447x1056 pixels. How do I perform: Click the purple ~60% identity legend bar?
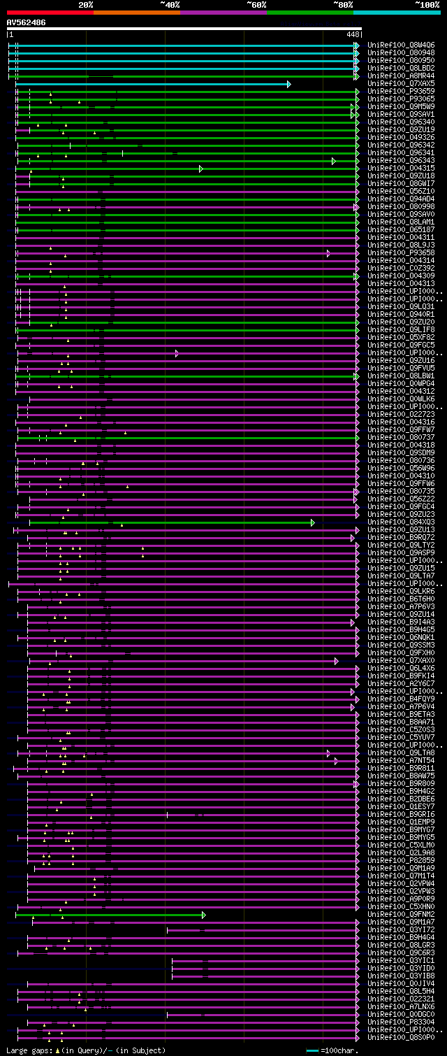click(x=223, y=13)
